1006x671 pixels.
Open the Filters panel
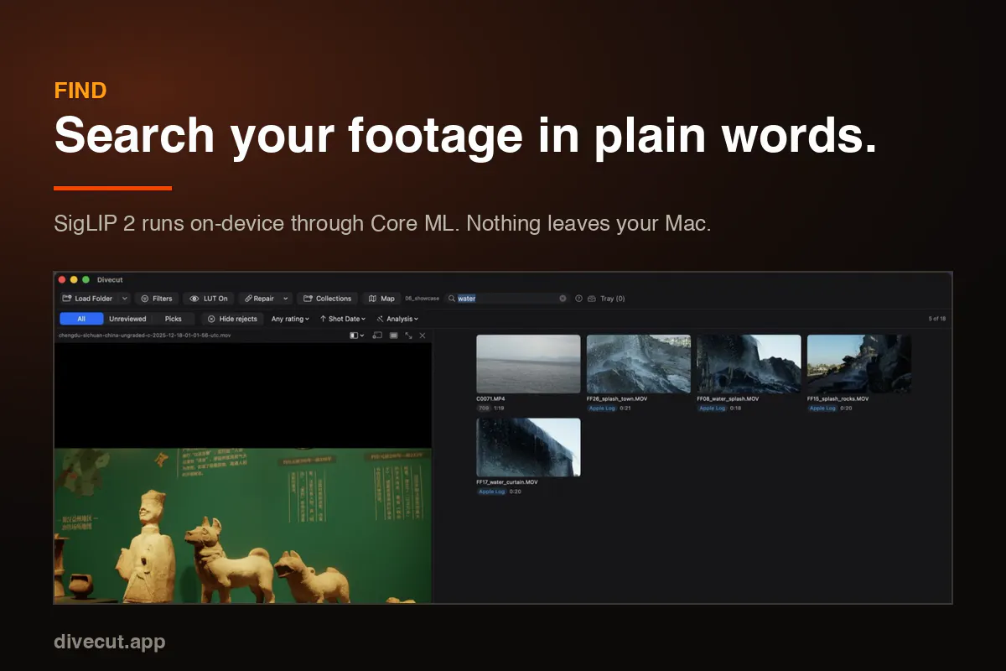157,299
